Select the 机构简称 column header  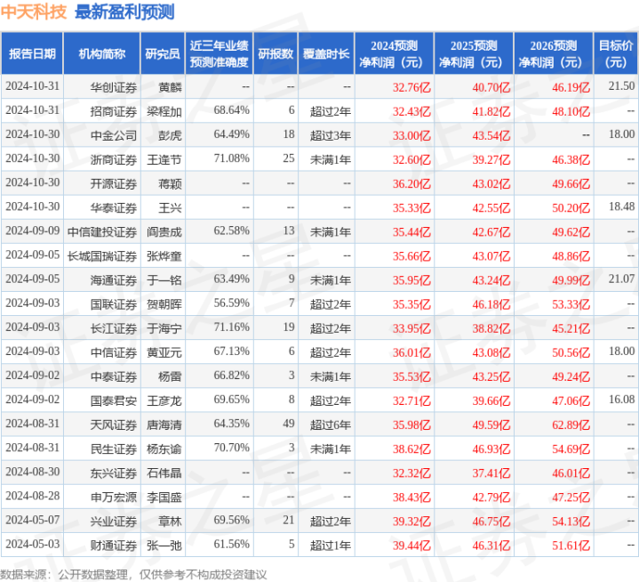pyautogui.click(x=102, y=53)
